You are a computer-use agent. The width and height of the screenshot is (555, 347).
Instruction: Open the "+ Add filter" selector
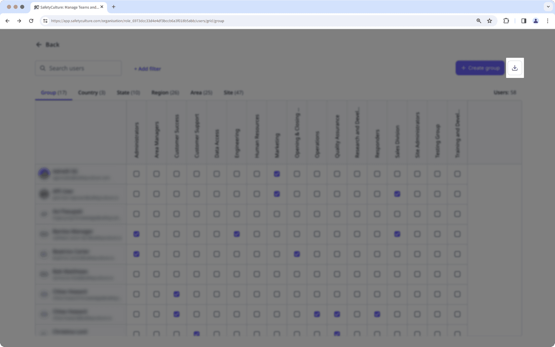147,69
